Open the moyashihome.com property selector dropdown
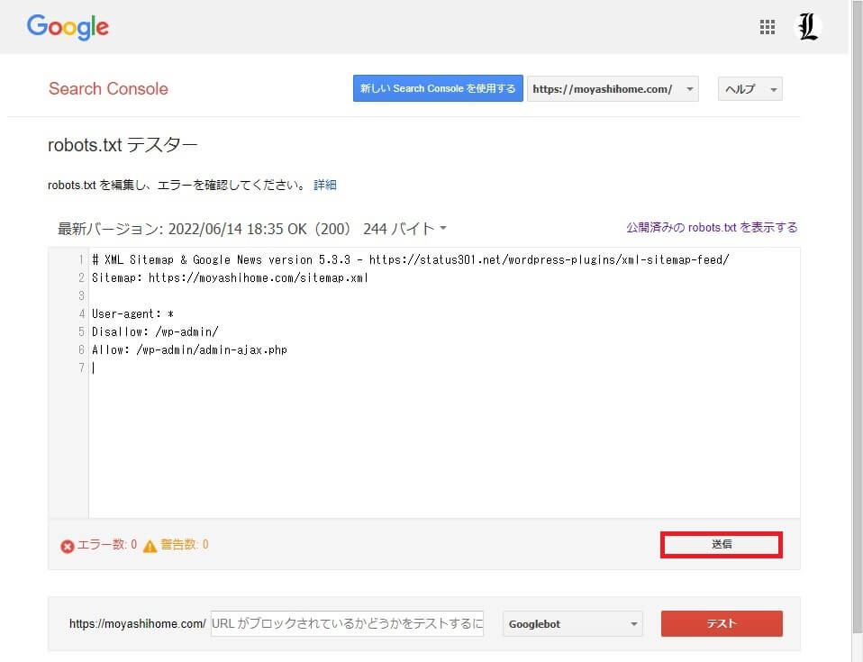863x662 pixels. coord(612,89)
